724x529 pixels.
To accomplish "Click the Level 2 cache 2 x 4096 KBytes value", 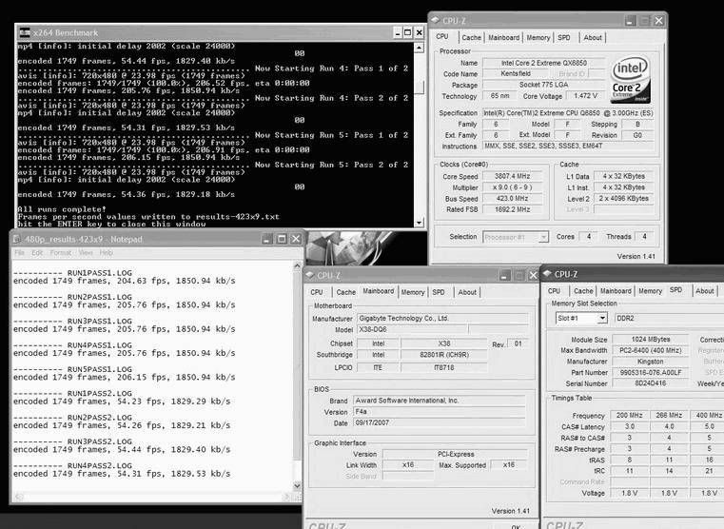I will click(x=623, y=198).
